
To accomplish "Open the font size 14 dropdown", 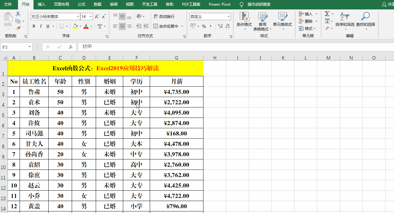I will point(91,16).
